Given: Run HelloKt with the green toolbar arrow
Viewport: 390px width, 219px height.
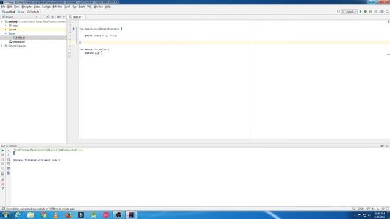Looking at the screenshot, I should [360, 12].
